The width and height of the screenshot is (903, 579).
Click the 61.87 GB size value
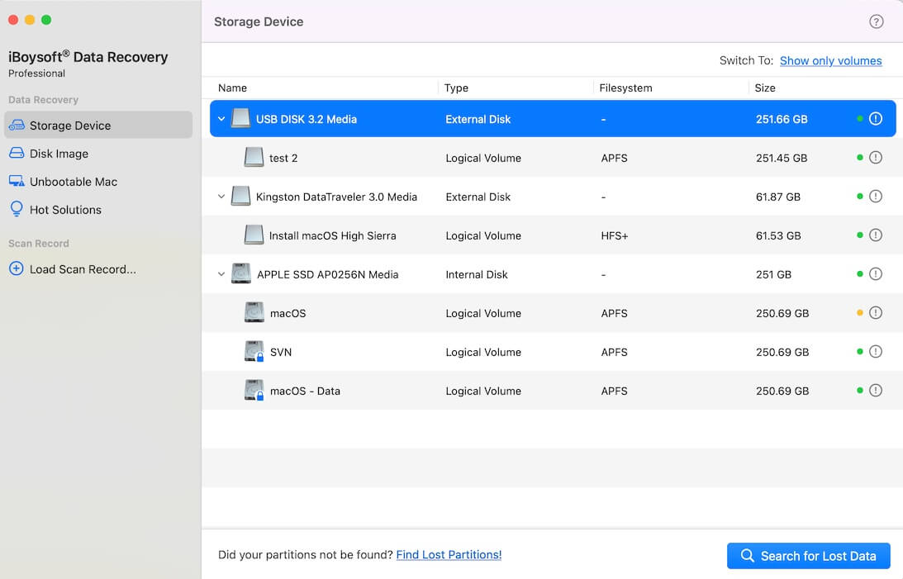tap(778, 197)
